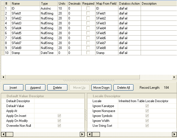Viewport: 177px width, 138px height.
Task: Toggle the Use String Sort checkbox
Action: (x=147, y=126)
